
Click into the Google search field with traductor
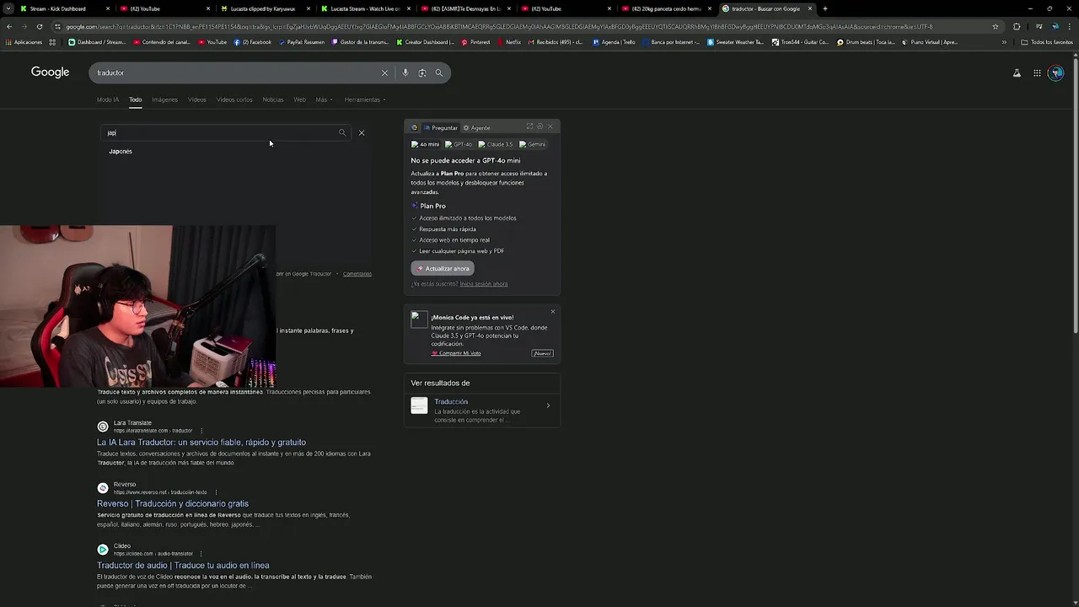[236, 73]
